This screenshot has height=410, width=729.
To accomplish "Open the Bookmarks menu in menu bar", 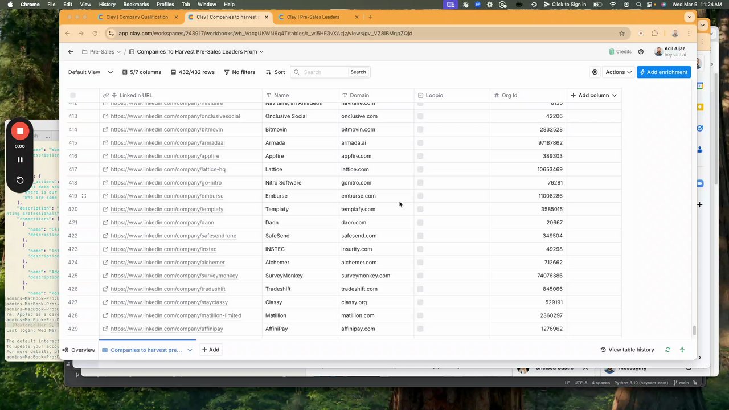I will click(136, 5).
